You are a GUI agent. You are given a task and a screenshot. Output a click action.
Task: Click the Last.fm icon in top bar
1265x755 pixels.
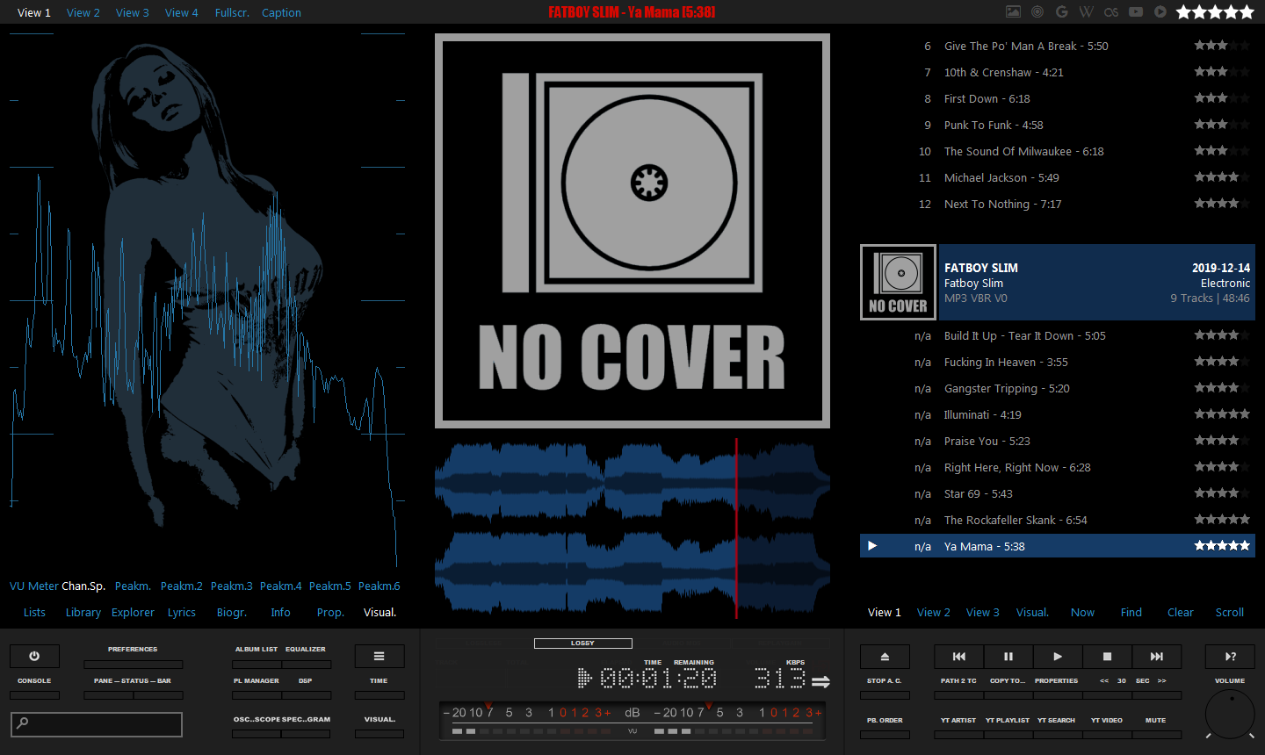[1111, 12]
